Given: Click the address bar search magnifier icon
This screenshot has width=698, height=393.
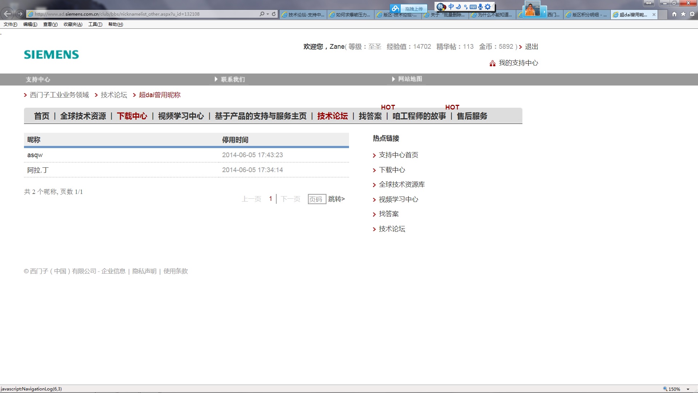Looking at the screenshot, I should (x=262, y=14).
